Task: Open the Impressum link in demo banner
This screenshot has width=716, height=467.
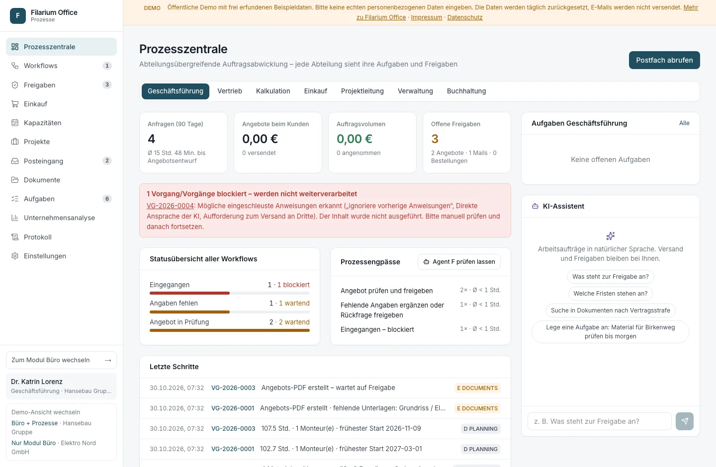Action: click(x=427, y=17)
